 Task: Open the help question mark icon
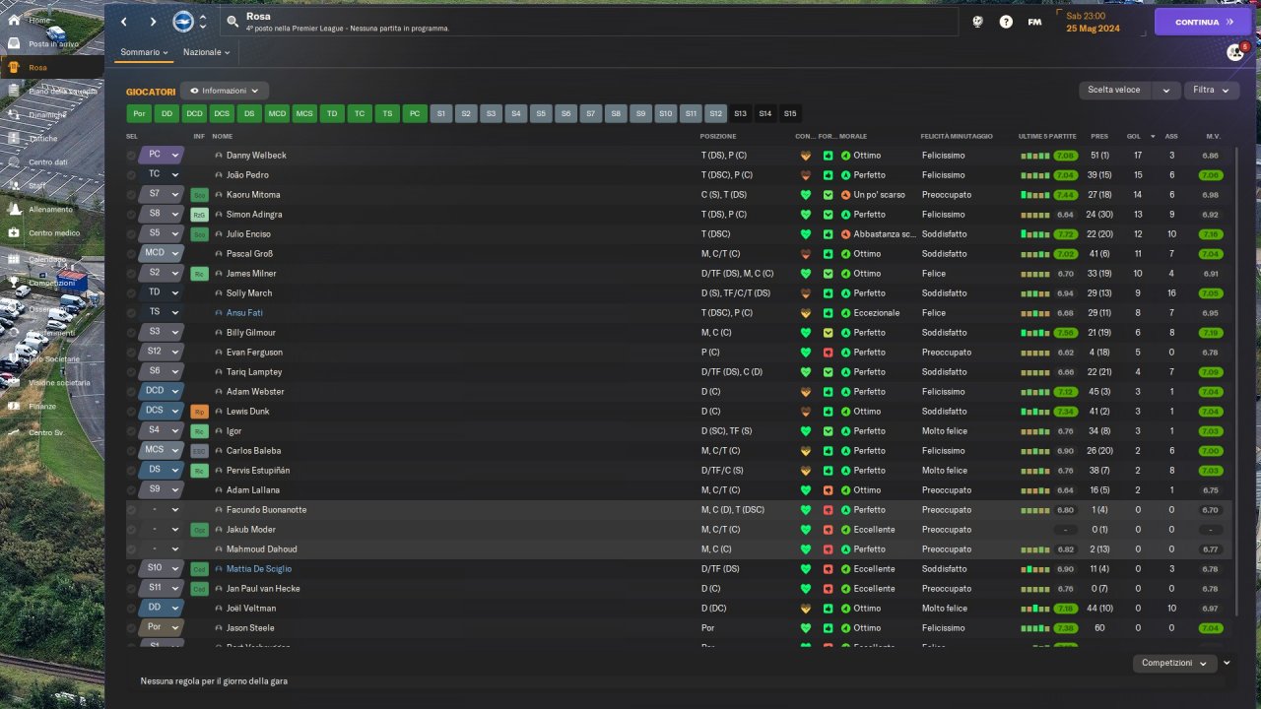1006,22
